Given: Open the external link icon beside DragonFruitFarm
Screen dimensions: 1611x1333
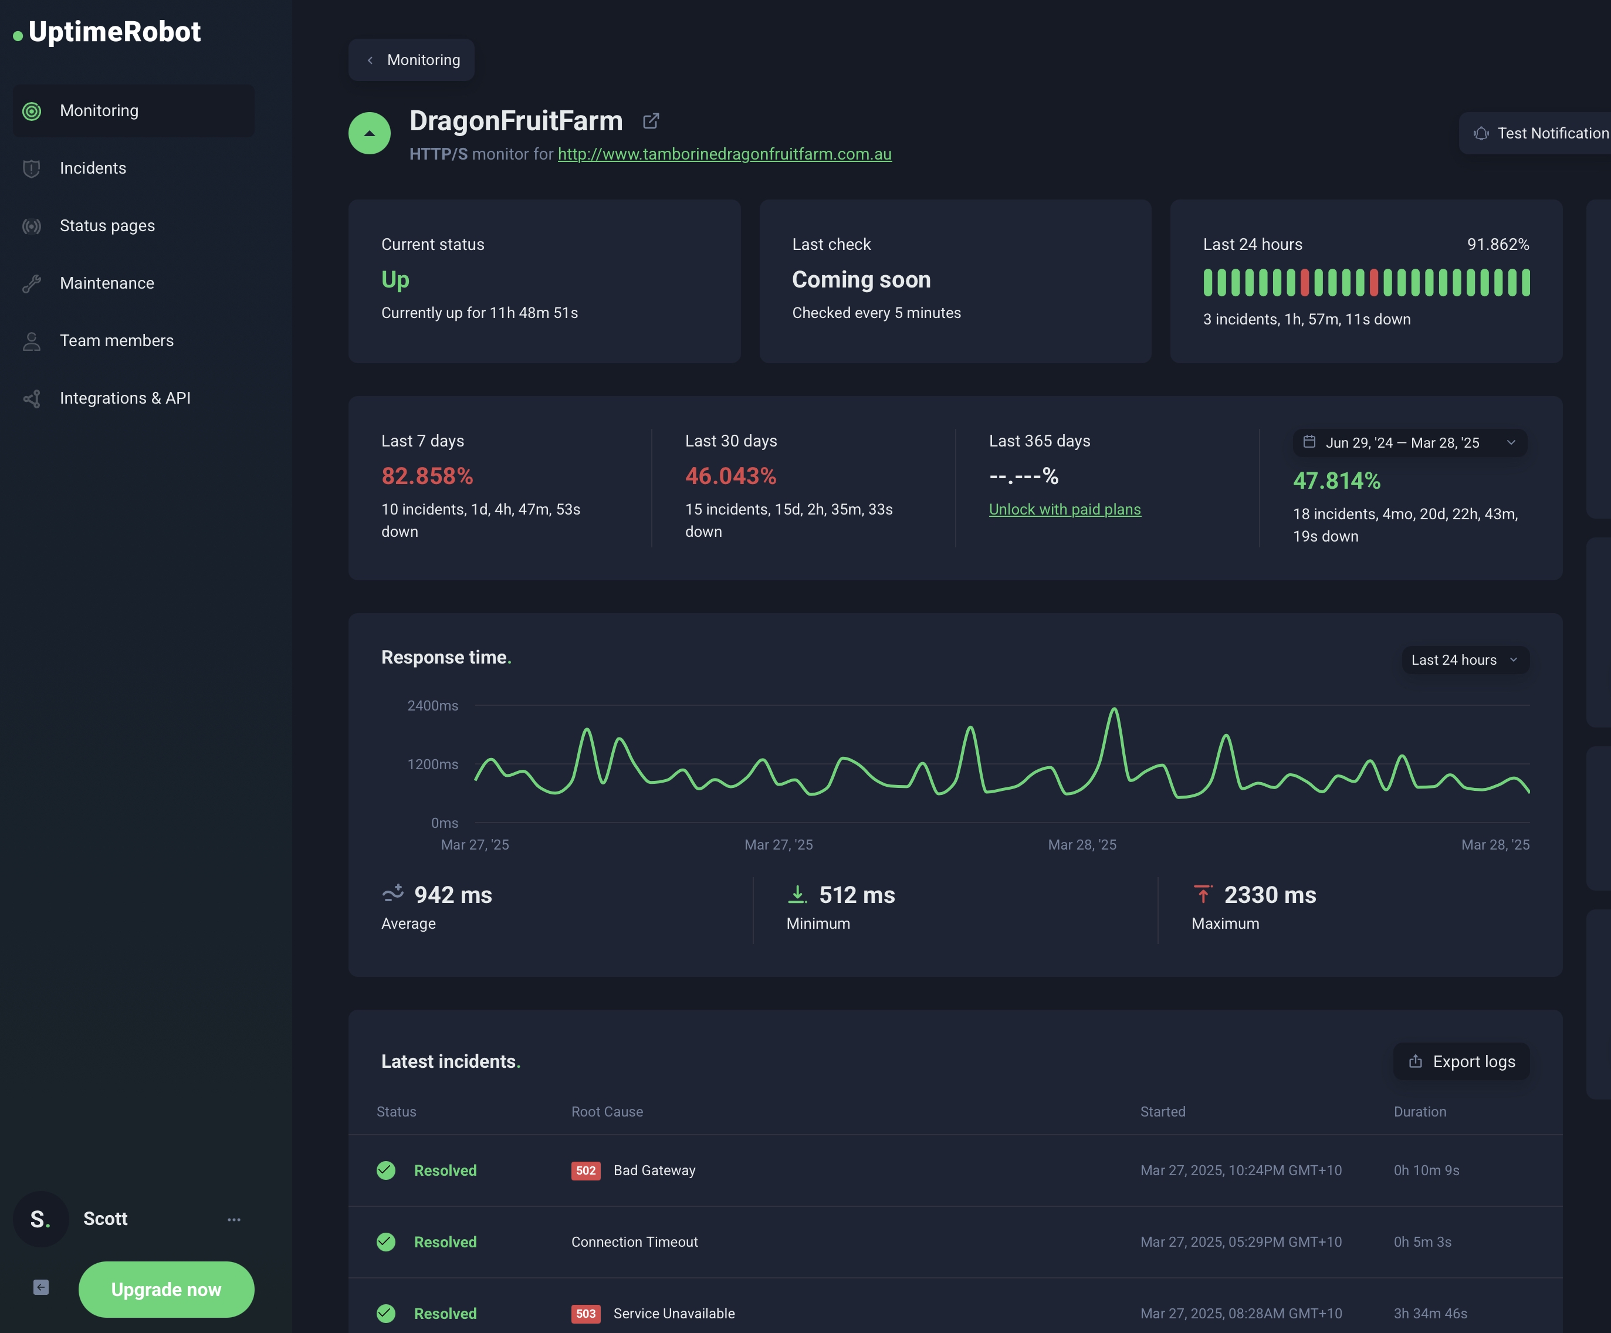Looking at the screenshot, I should (x=651, y=121).
